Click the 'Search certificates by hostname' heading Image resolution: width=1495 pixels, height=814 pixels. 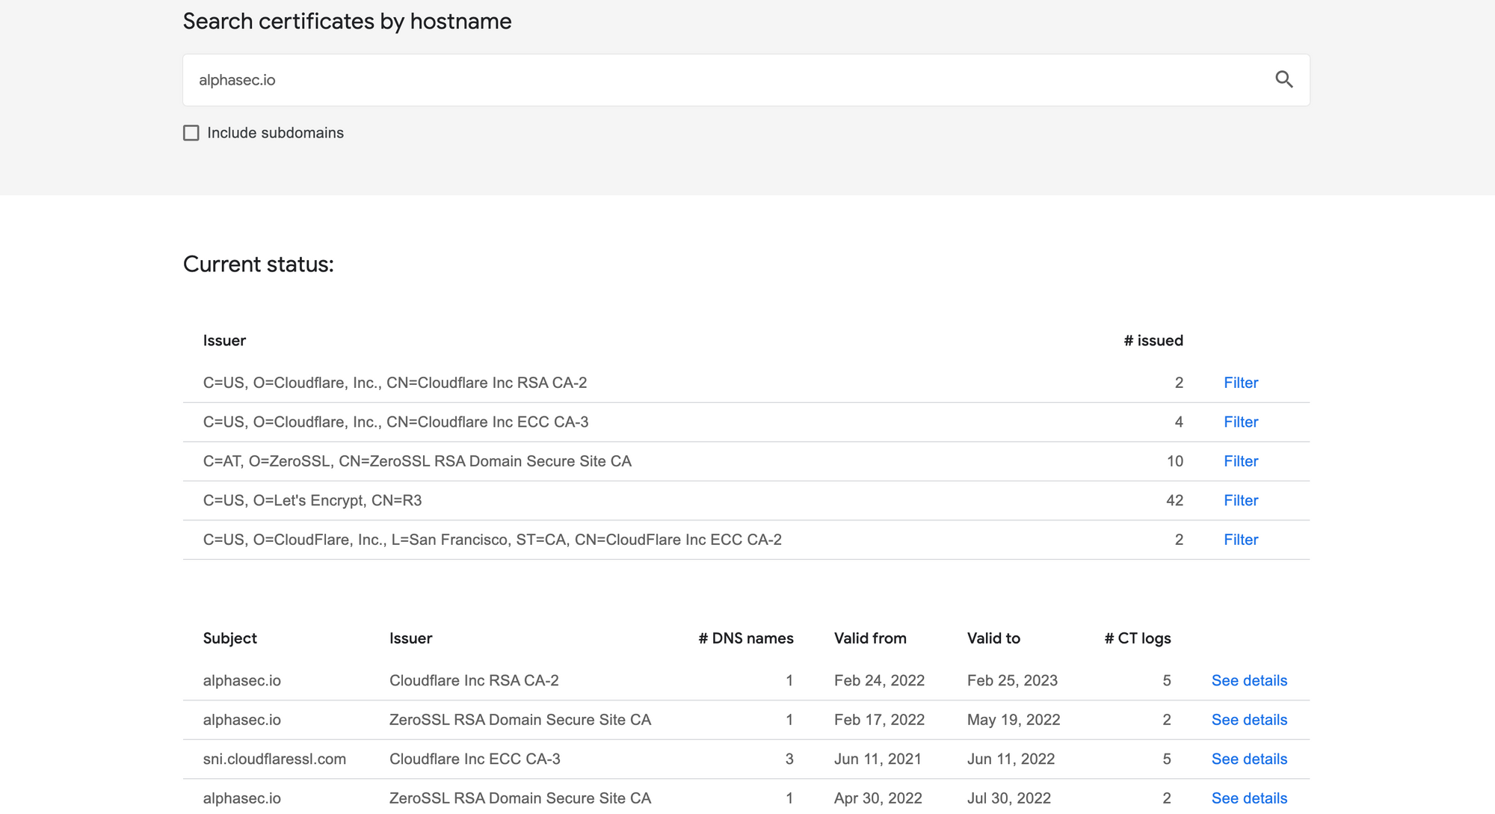tap(348, 22)
